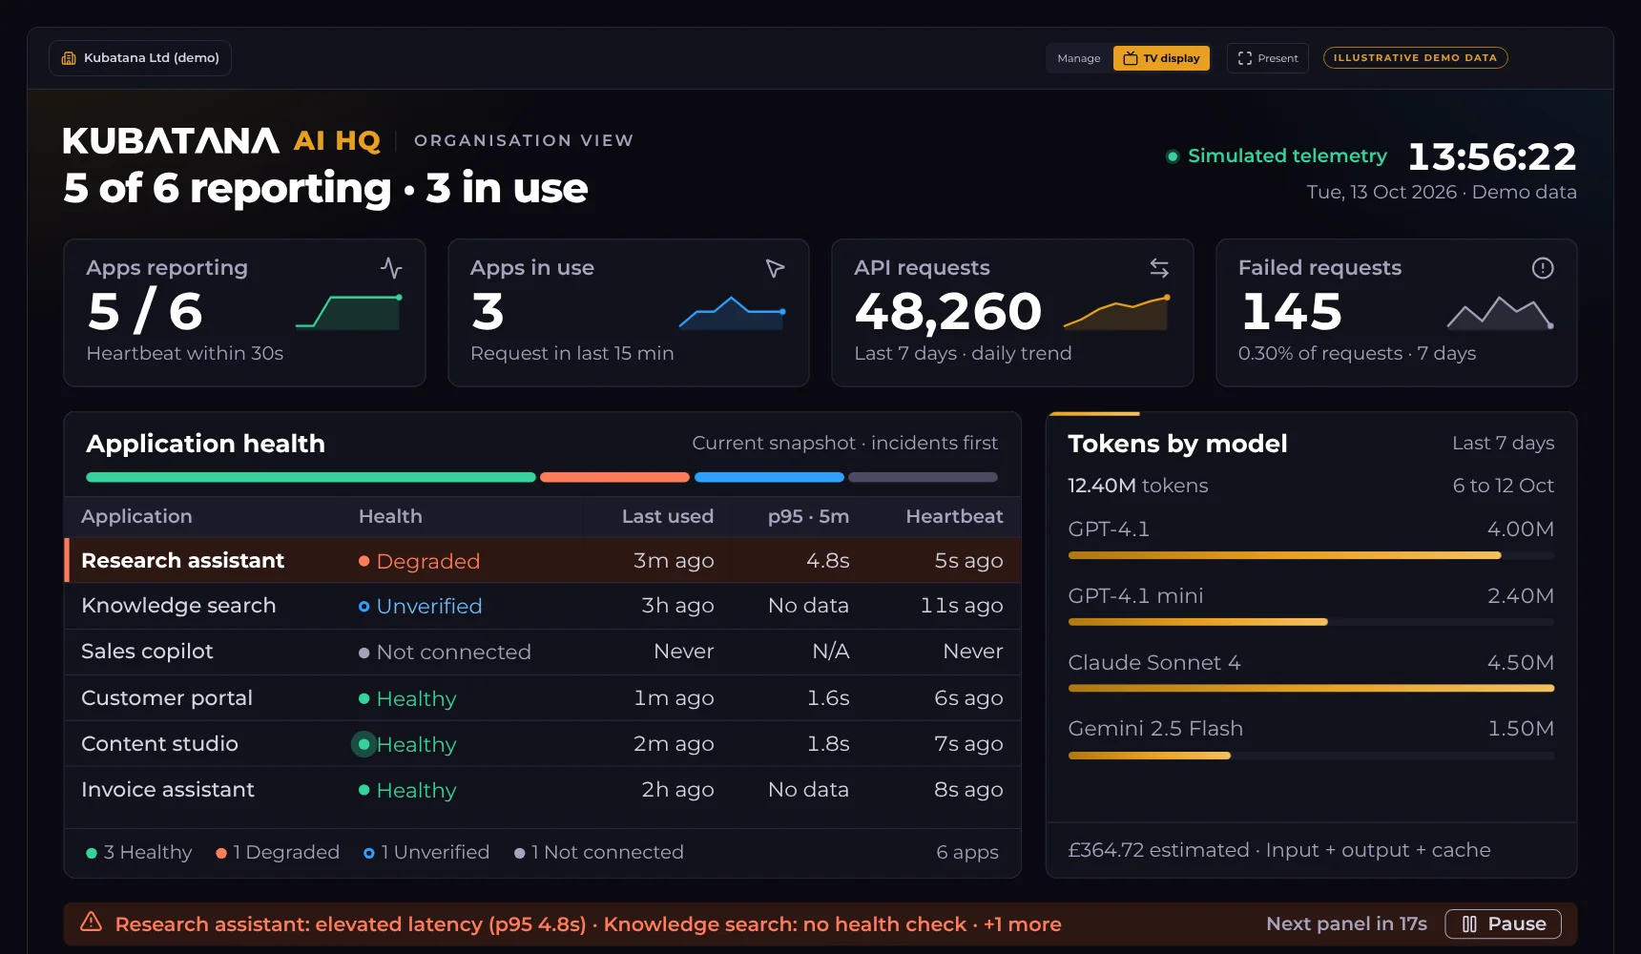Screen dimensions: 1641x954
Task: Switch to TV display mode
Action: (x=1161, y=58)
